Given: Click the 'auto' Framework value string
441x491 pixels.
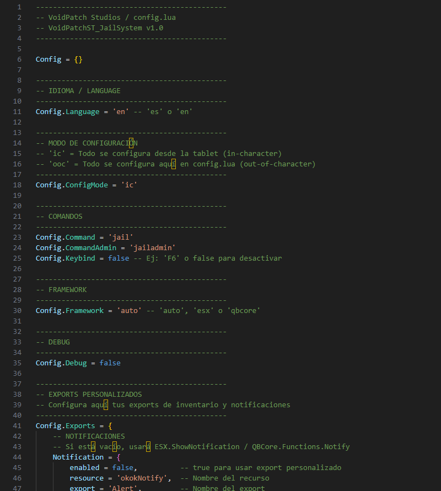Looking at the screenshot, I should [129, 310].
